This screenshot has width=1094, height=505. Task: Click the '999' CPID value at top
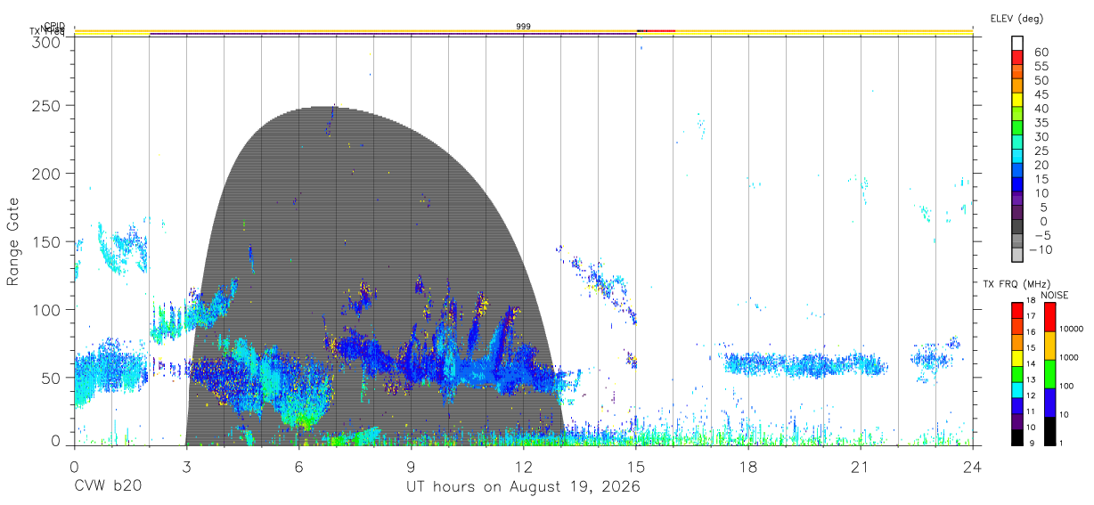click(x=523, y=27)
